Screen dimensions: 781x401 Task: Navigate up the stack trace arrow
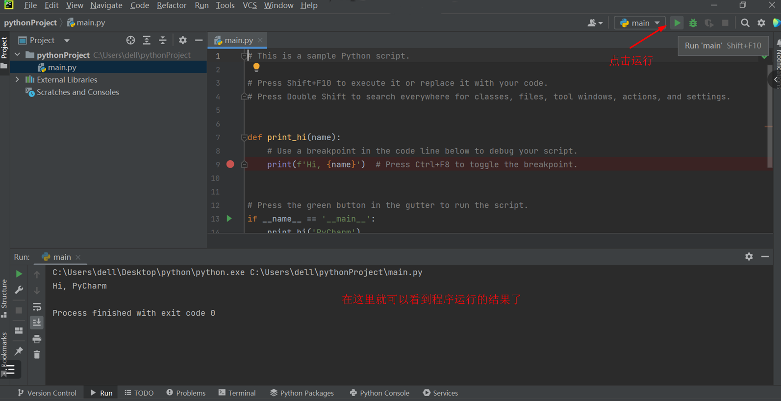click(x=37, y=275)
